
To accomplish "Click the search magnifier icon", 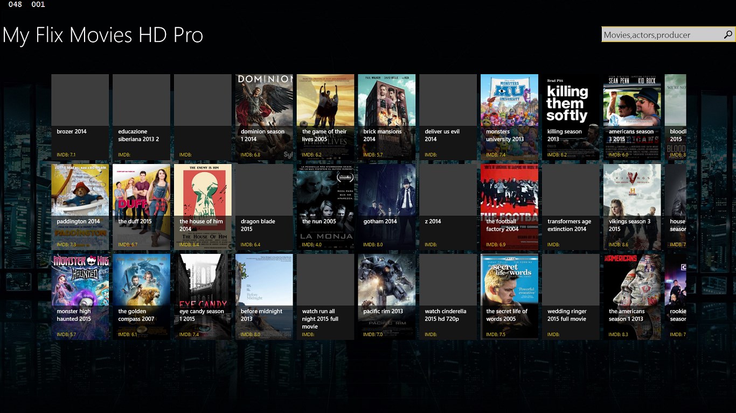I will [x=727, y=34].
